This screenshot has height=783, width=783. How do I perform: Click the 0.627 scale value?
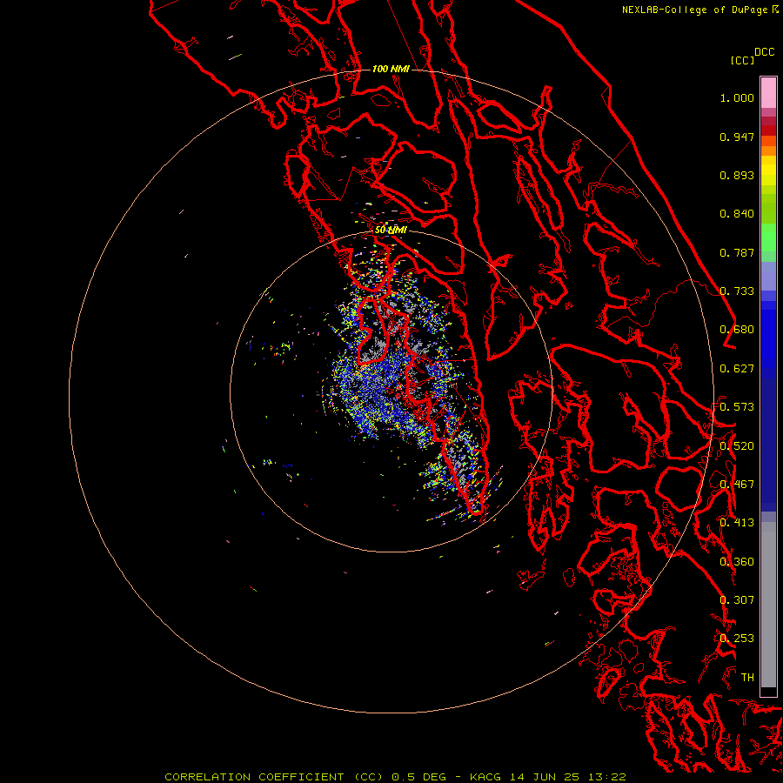coord(737,369)
